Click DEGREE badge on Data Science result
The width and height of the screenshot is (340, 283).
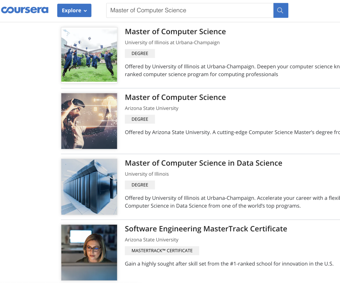[x=140, y=185]
